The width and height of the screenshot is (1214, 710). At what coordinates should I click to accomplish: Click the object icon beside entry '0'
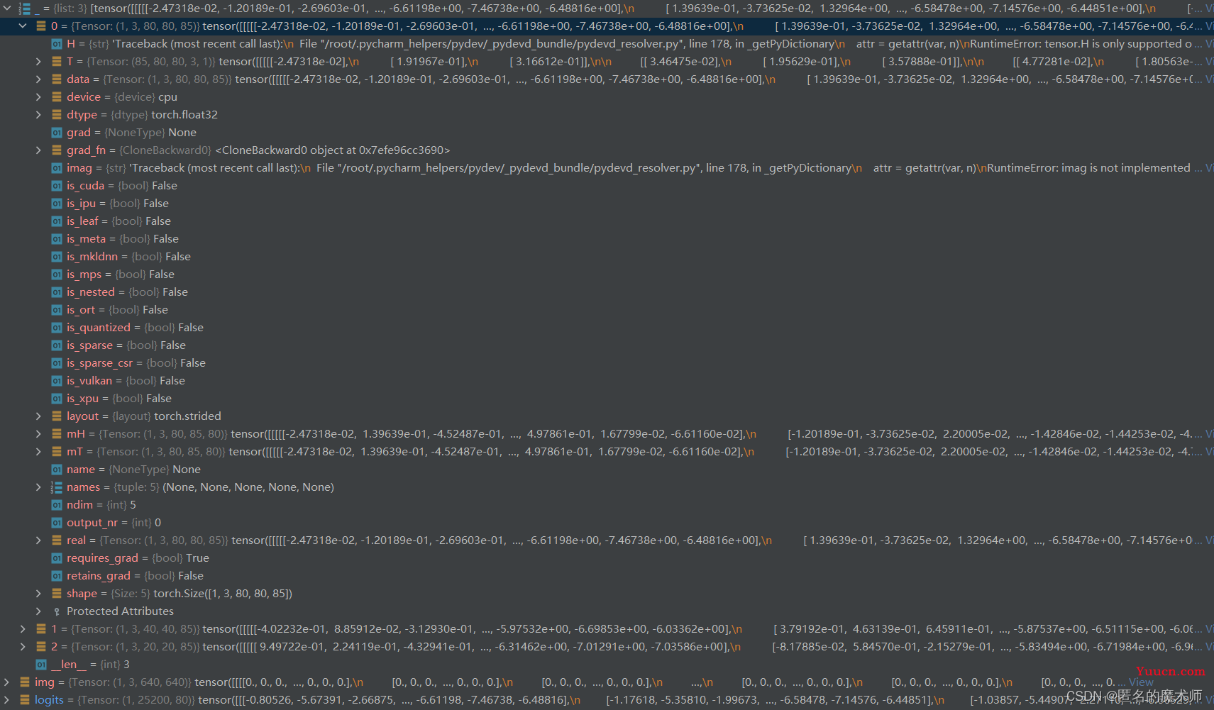(x=41, y=26)
